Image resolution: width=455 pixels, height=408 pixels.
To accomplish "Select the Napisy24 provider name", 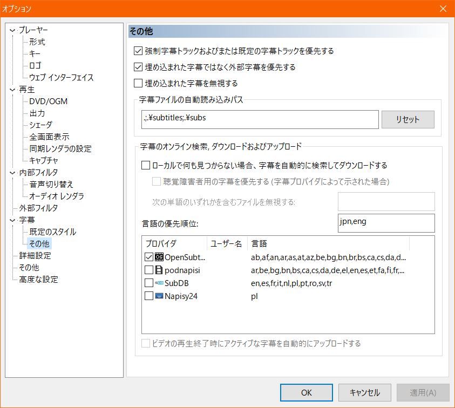I will (181, 296).
